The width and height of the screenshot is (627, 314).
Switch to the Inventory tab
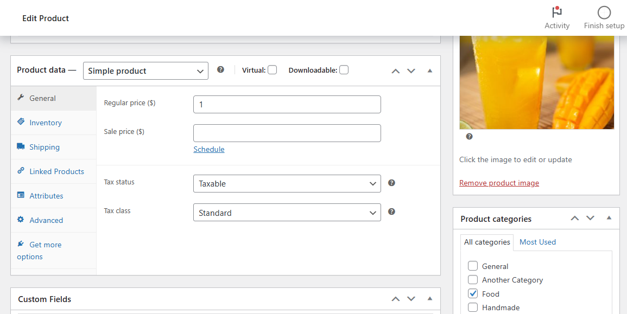54,123
